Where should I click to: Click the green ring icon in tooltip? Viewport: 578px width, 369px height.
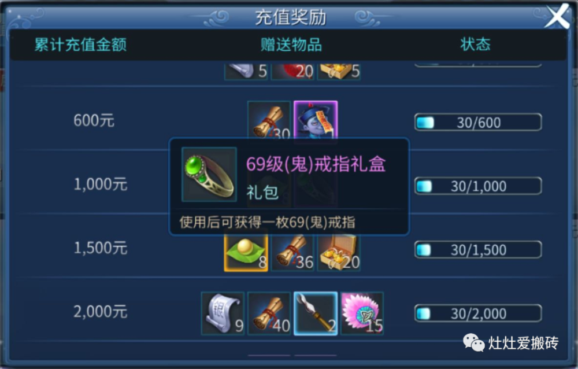click(x=209, y=175)
